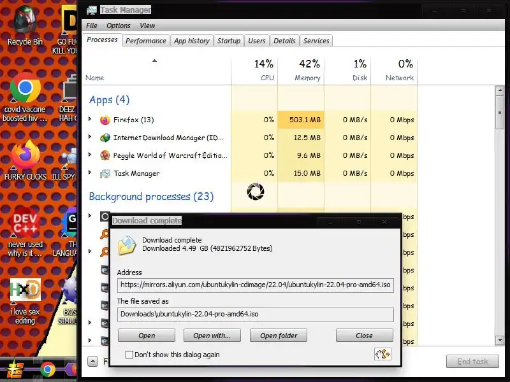Sort by Disk column header
This screenshot has width=510, height=382.
(x=347, y=70)
